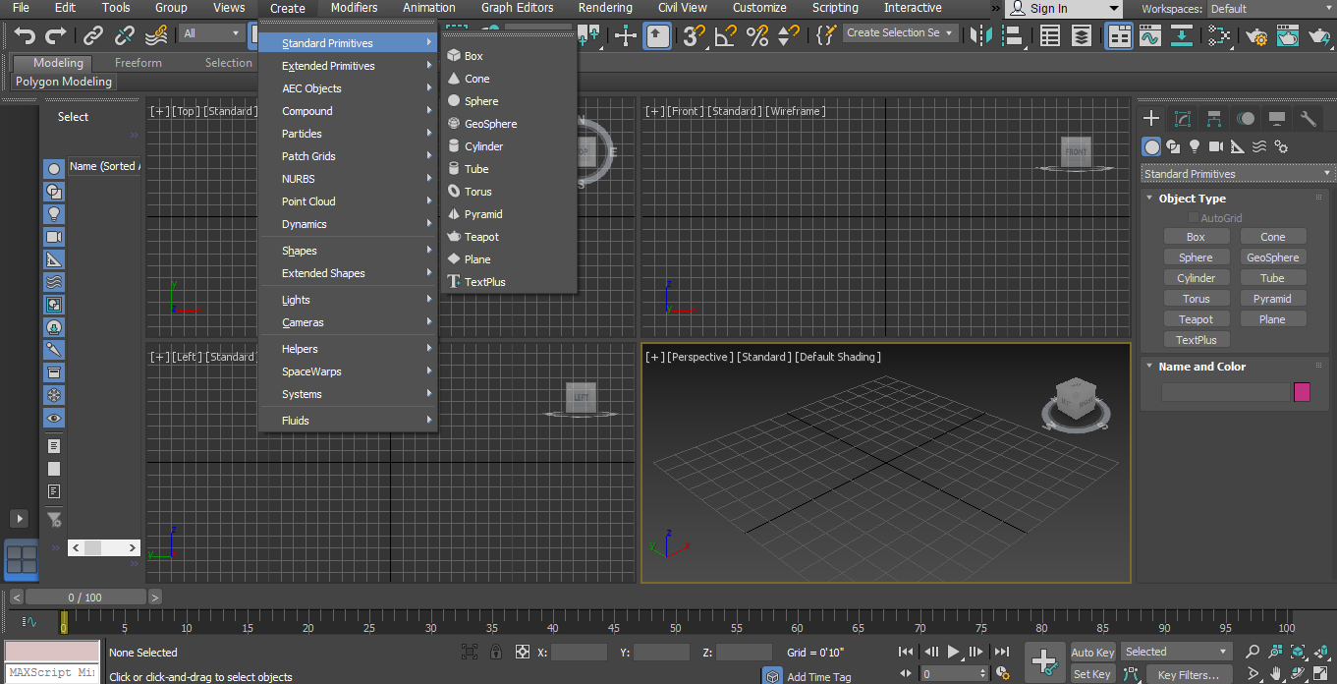This screenshot has height=684, width=1337.
Task: Open the Modifiers menu
Action: (x=354, y=8)
